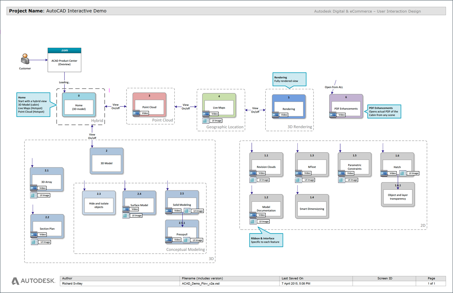The image size is (453, 293).
Task: Click the picture icon under 3D Array
Action: point(33,195)
